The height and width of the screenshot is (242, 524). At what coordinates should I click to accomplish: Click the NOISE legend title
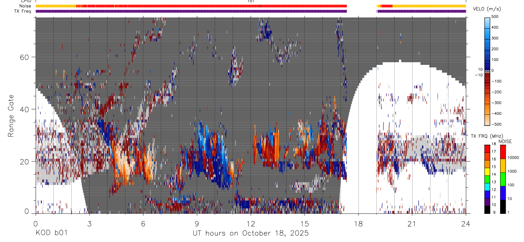505,141
